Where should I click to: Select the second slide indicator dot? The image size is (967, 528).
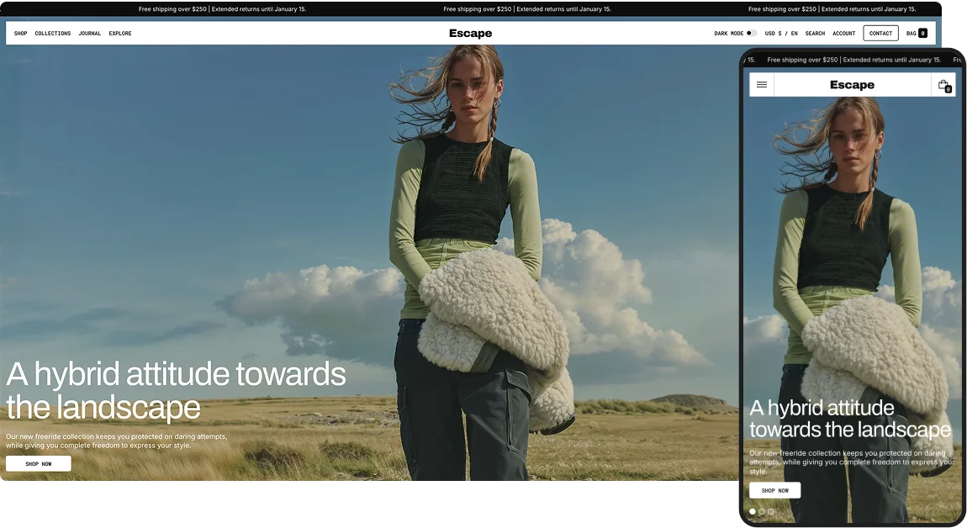coord(762,511)
